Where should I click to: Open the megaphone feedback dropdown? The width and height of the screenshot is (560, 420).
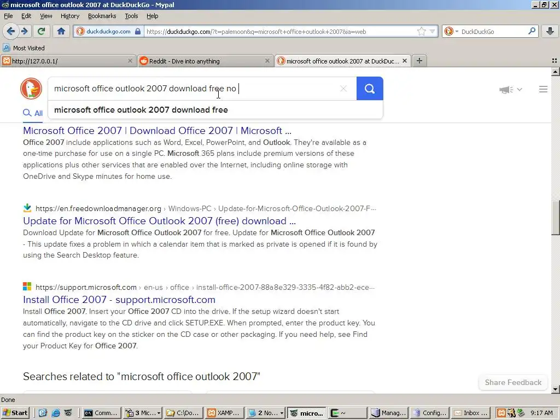coord(511,89)
